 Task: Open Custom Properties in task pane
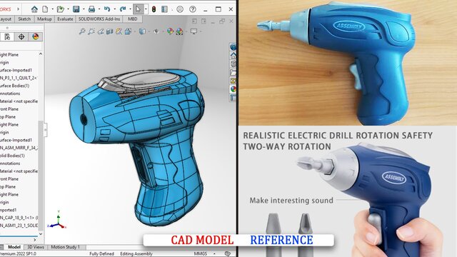[233, 98]
